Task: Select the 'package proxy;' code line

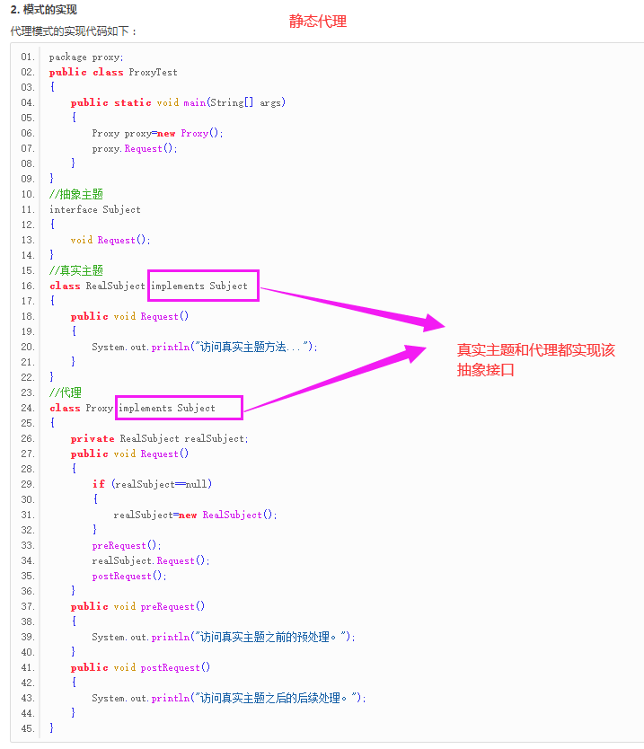Action: (x=86, y=57)
